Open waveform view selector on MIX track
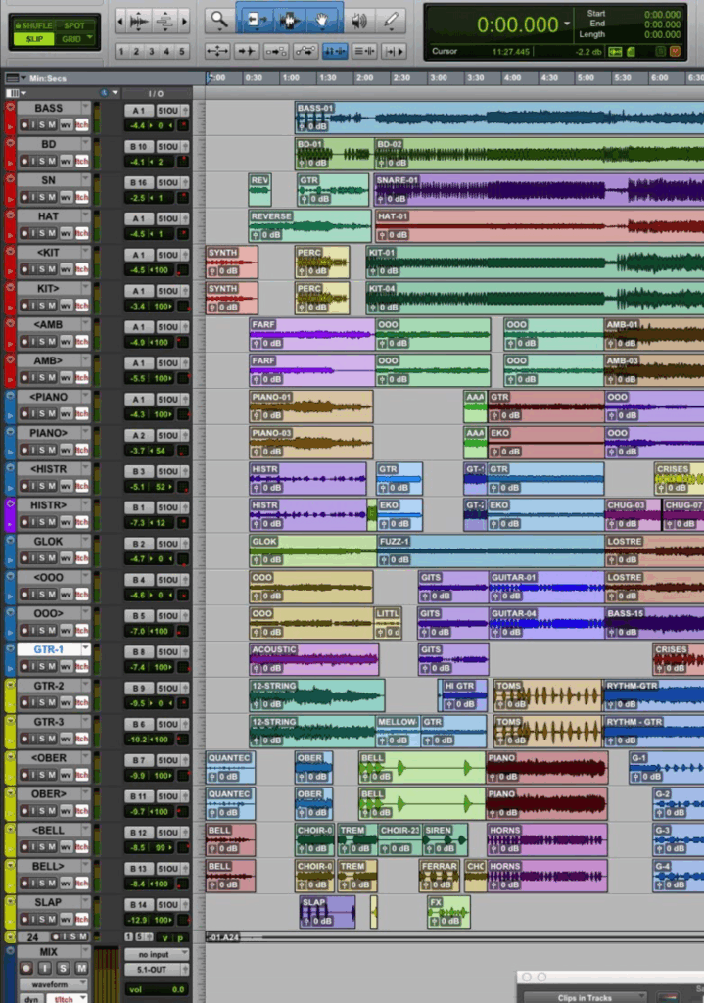Image resolution: width=704 pixels, height=1003 pixels. pos(49,984)
